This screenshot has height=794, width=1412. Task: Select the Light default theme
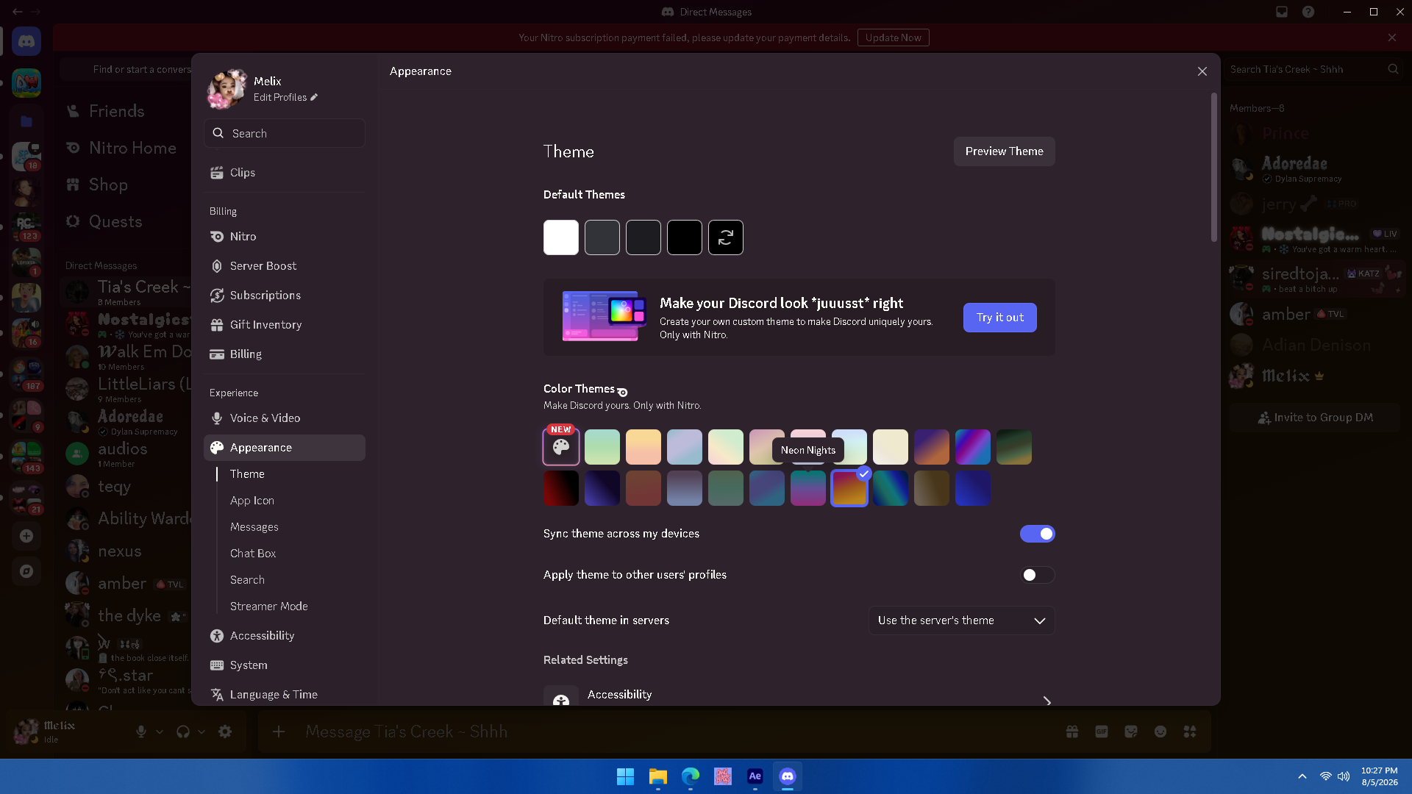(x=561, y=237)
